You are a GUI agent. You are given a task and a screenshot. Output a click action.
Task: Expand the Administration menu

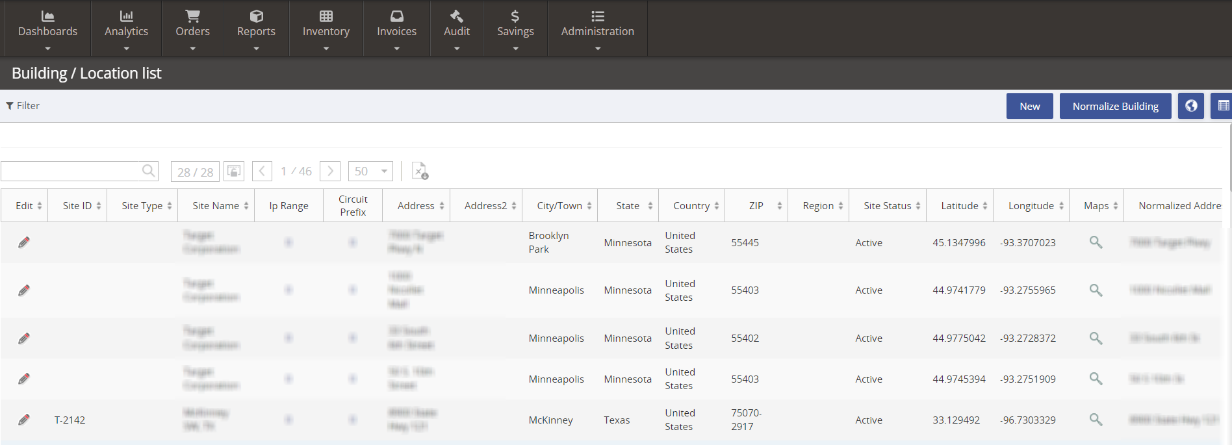point(597,30)
